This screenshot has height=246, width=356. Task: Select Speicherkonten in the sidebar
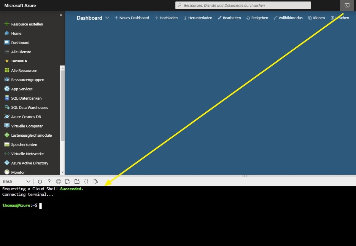pyautogui.click(x=24, y=144)
